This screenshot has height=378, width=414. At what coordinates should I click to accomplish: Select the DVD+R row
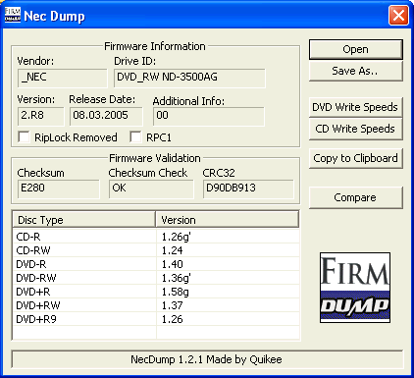pos(156,292)
